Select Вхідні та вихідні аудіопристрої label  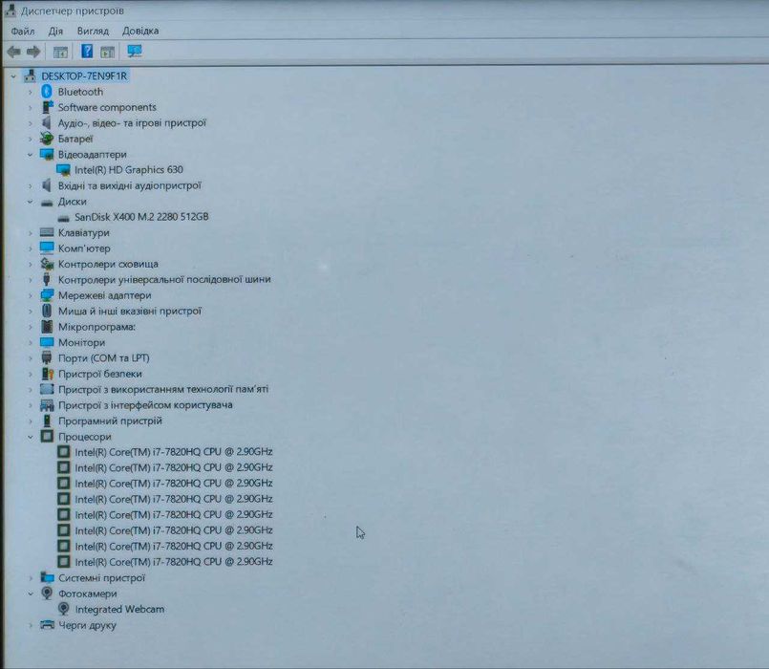tap(130, 185)
